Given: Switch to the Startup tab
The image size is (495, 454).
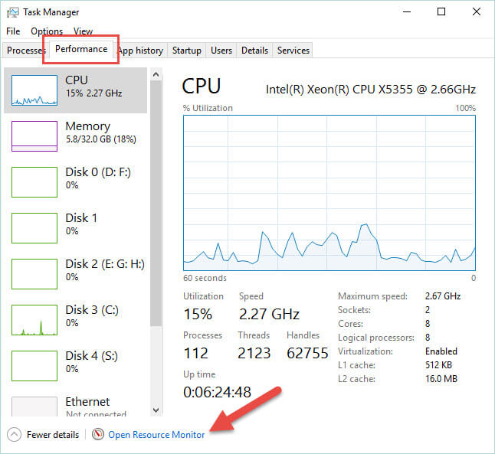Looking at the screenshot, I should (x=186, y=51).
